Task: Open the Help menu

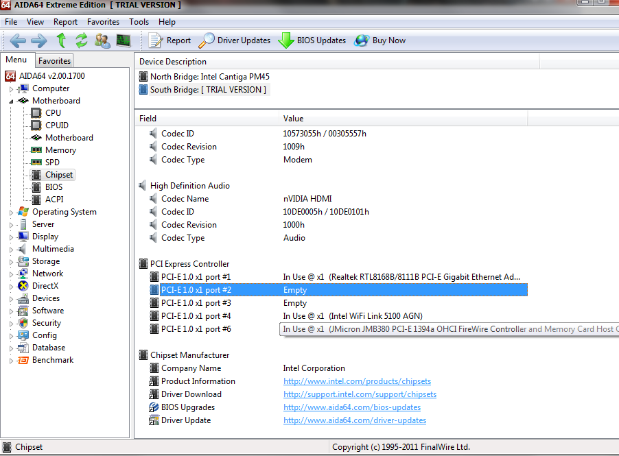Action: (167, 22)
